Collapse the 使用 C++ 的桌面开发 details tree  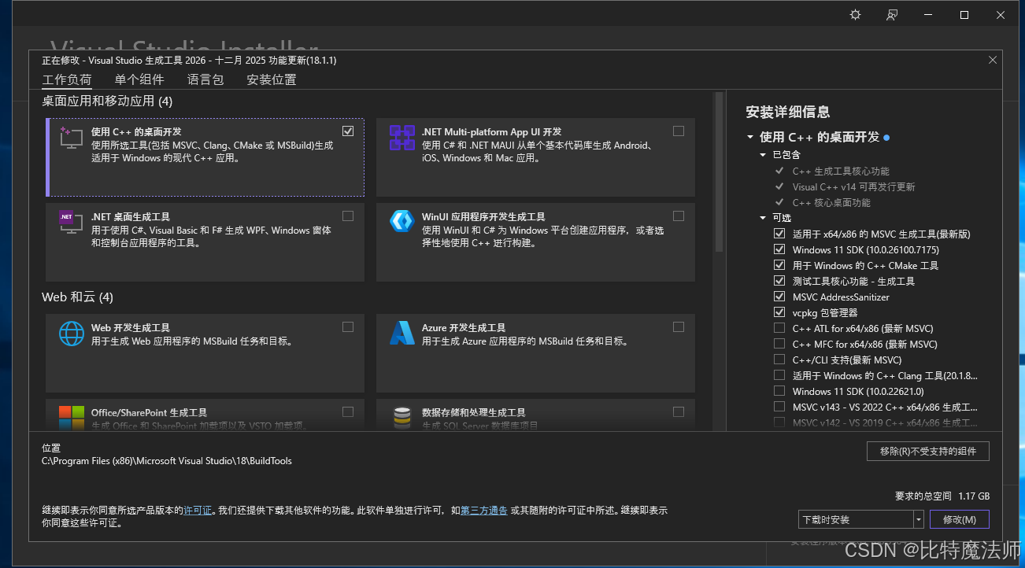tap(750, 137)
